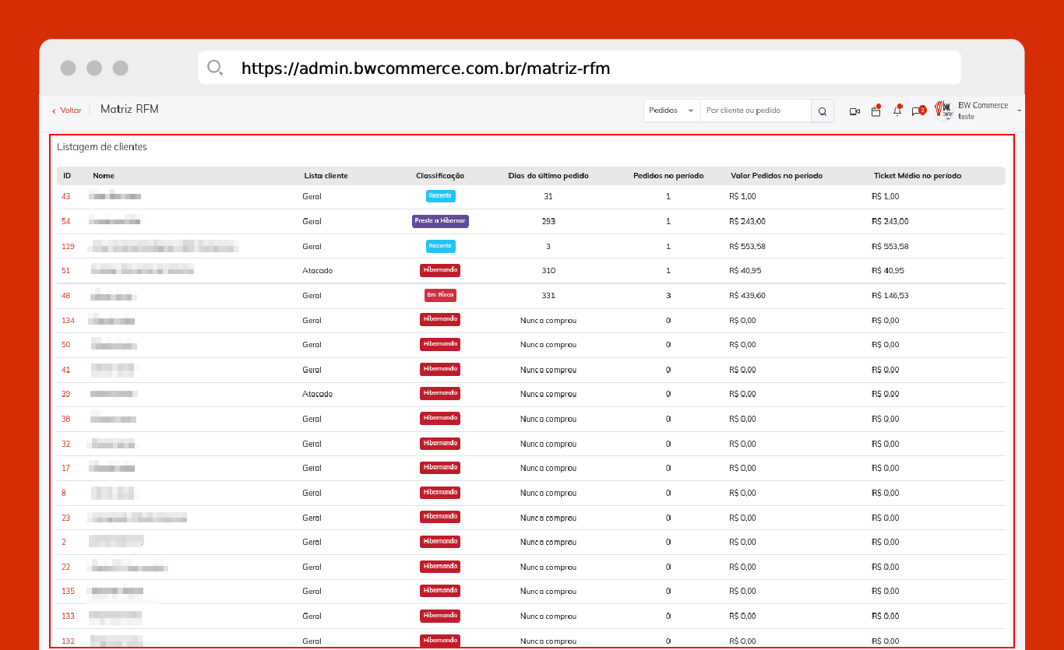Viewport: 1064px width, 650px height.
Task: Expand the BW Commerce account menu arrow
Action: [x=1020, y=111]
